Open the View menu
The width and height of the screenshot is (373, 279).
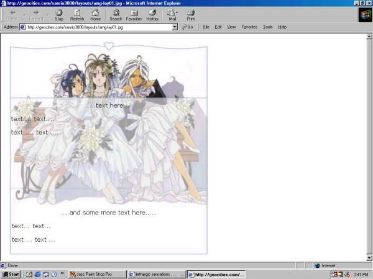[231, 27]
